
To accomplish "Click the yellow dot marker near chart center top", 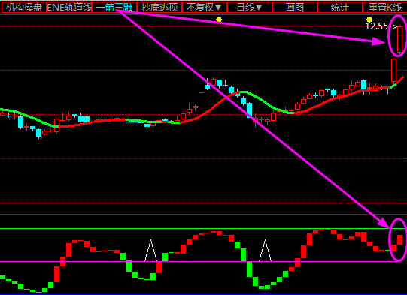I will pos(219,20).
